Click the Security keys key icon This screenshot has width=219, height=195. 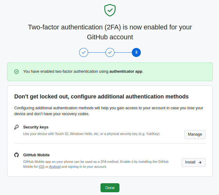pyautogui.click(x=16, y=127)
